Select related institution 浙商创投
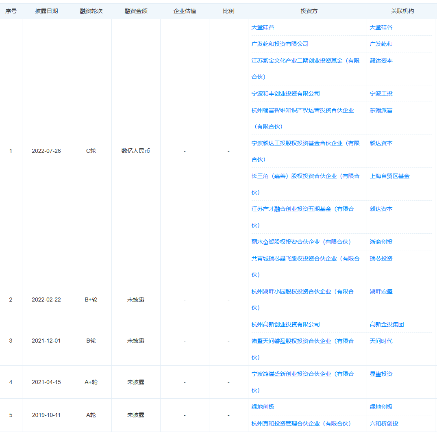 [x=381, y=242]
